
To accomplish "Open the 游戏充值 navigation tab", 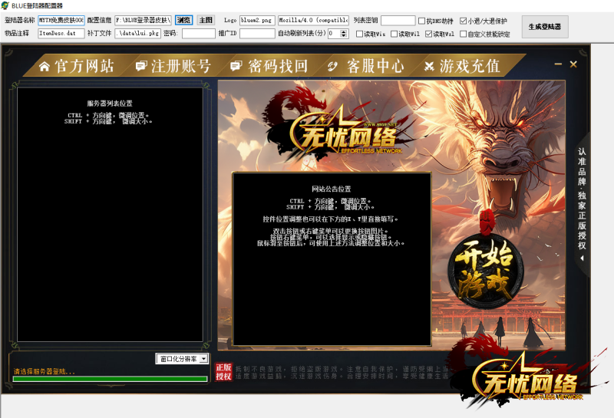I will coord(462,66).
